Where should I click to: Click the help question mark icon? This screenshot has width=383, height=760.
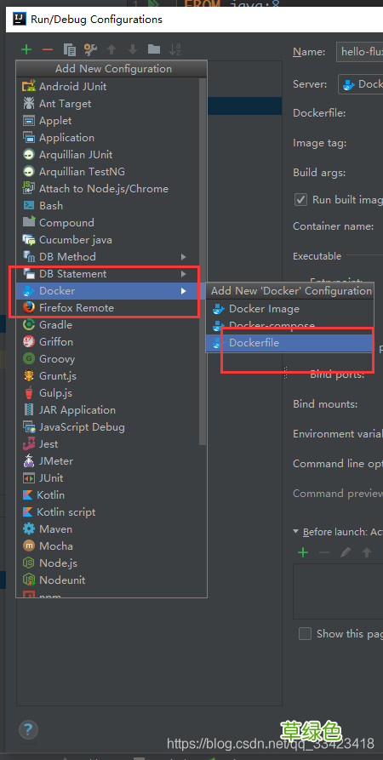click(28, 729)
